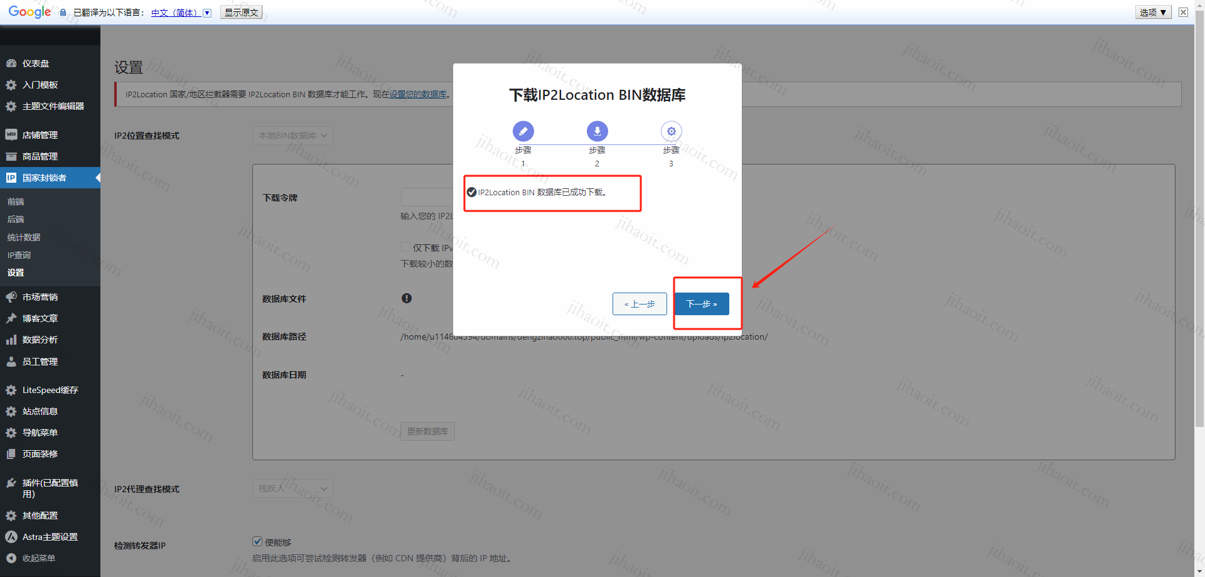The image size is (1205, 577).
Task: Open the IP2代理 lookup mode dropdown
Action: coord(292,488)
